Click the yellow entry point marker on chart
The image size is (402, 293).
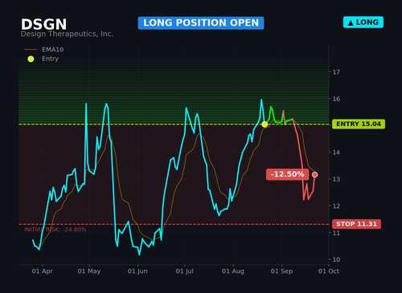[265, 124]
